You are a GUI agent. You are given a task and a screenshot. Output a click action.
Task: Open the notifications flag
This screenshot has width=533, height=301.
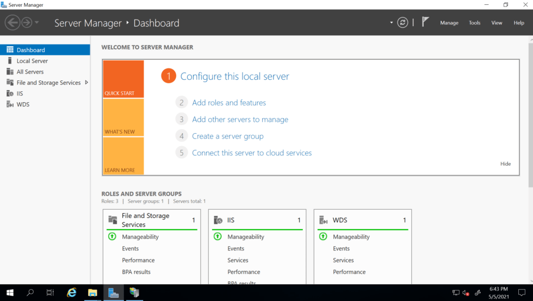pyautogui.click(x=425, y=22)
